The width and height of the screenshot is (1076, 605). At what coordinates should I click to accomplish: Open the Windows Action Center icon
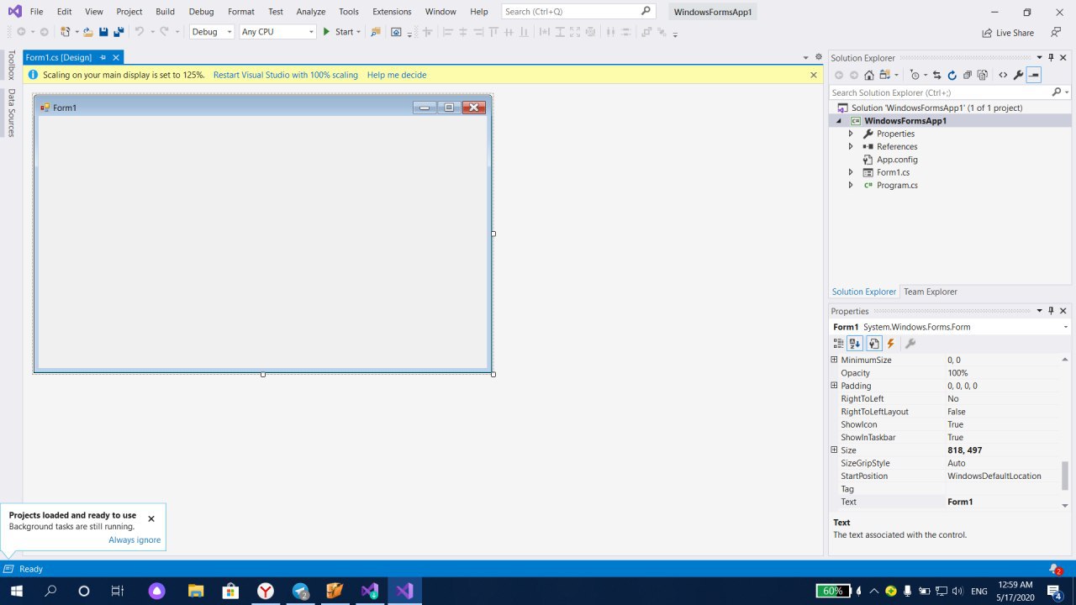[1055, 591]
